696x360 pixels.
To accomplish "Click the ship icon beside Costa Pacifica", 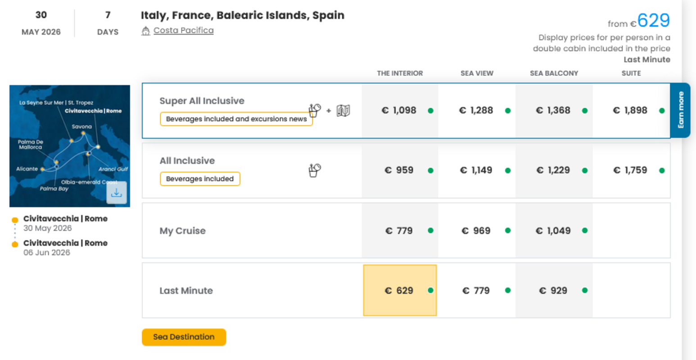I will click(x=145, y=31).
